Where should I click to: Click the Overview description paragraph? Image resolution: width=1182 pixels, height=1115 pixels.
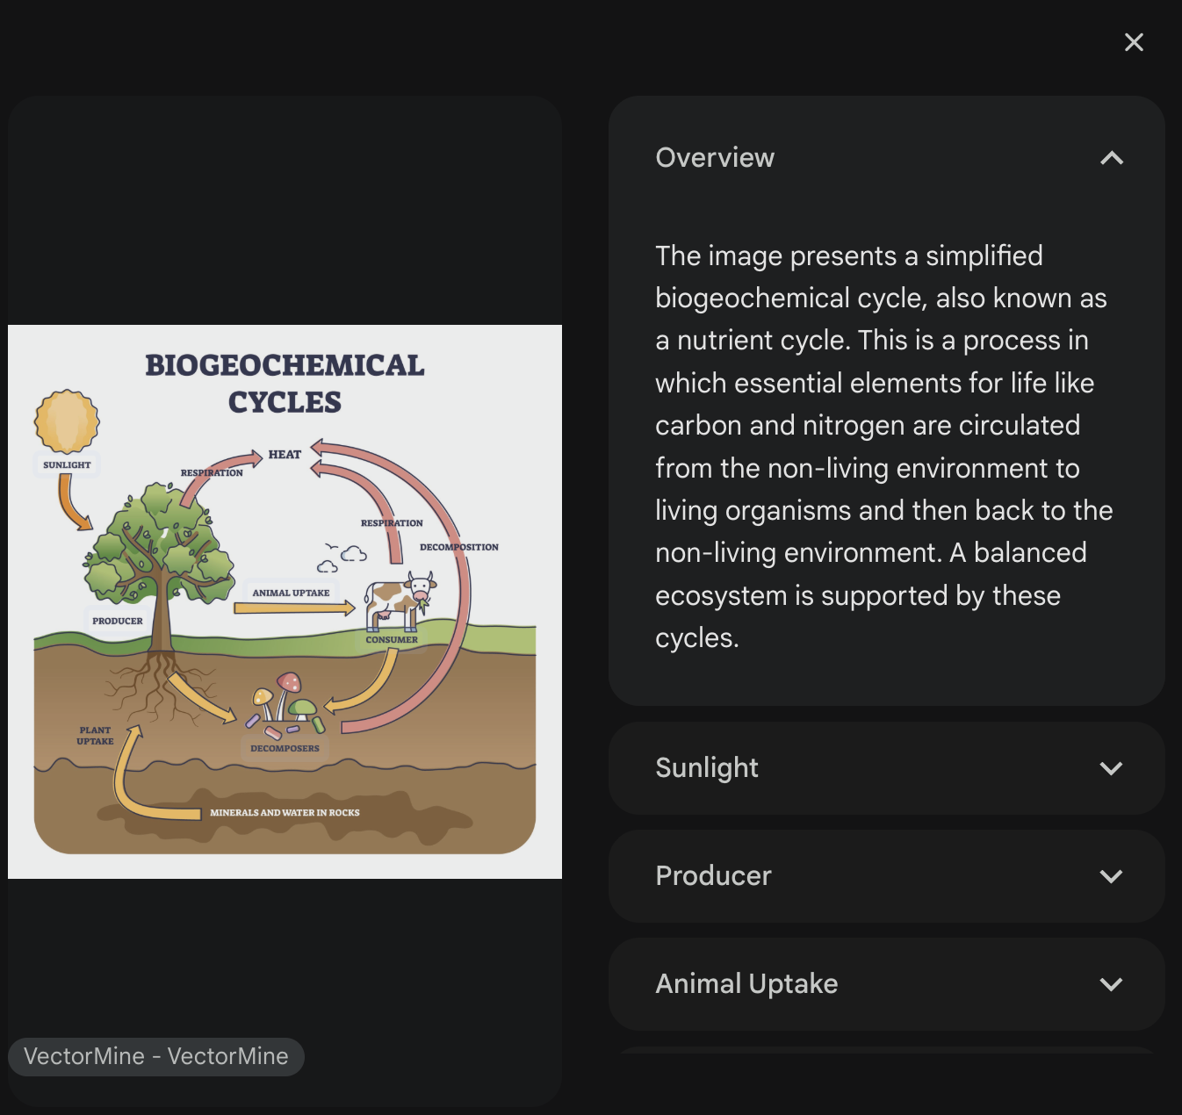tap(884, 447)
